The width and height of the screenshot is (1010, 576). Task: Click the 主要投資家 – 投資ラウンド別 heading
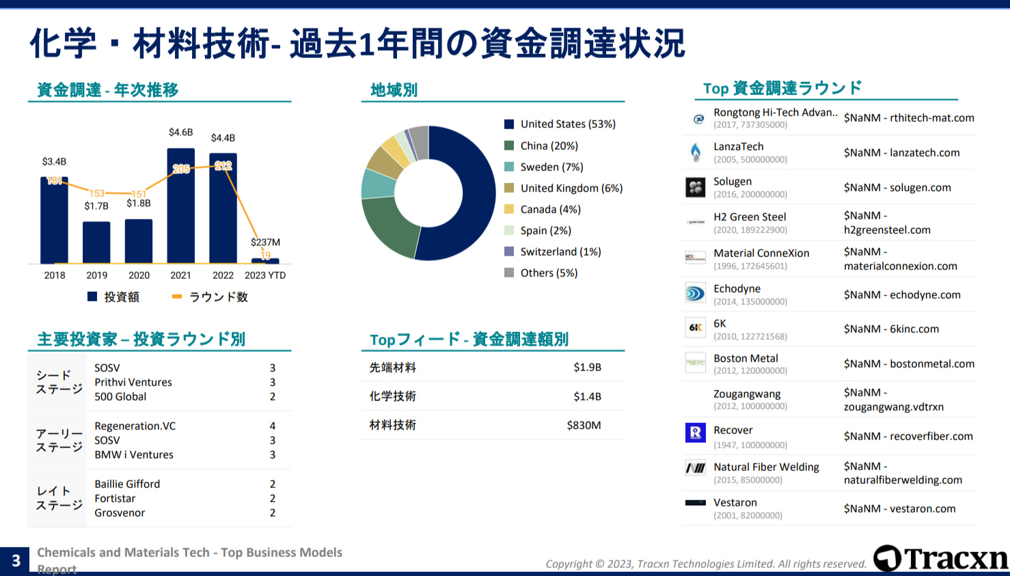coord(141,339)
